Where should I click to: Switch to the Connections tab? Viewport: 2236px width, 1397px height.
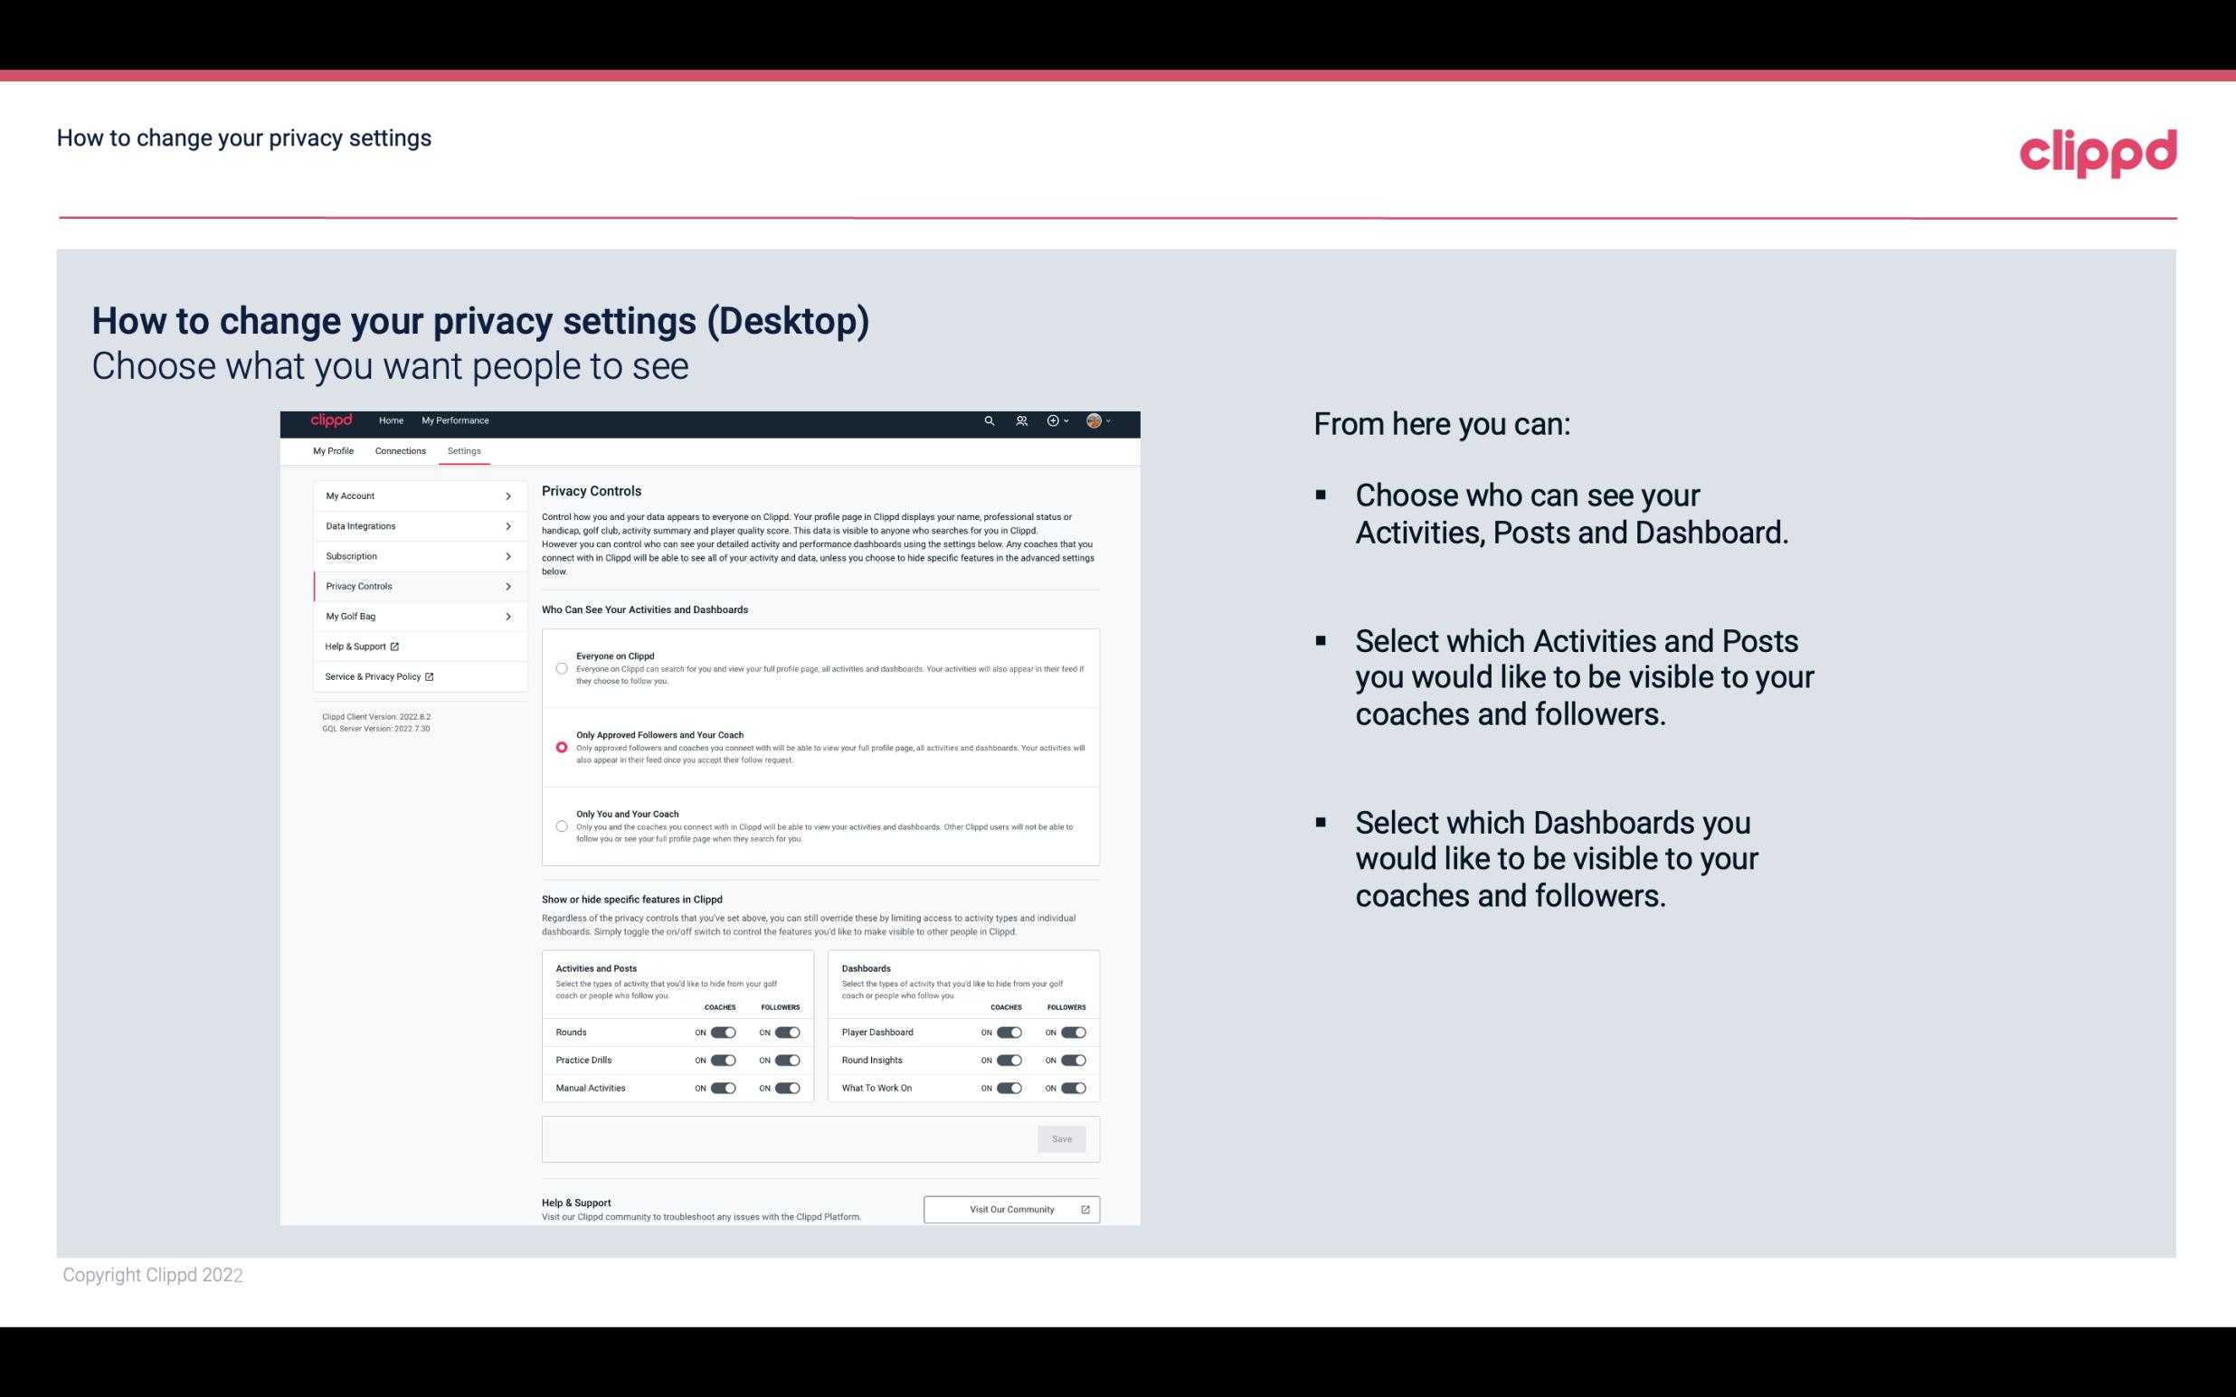pos(401,450)
